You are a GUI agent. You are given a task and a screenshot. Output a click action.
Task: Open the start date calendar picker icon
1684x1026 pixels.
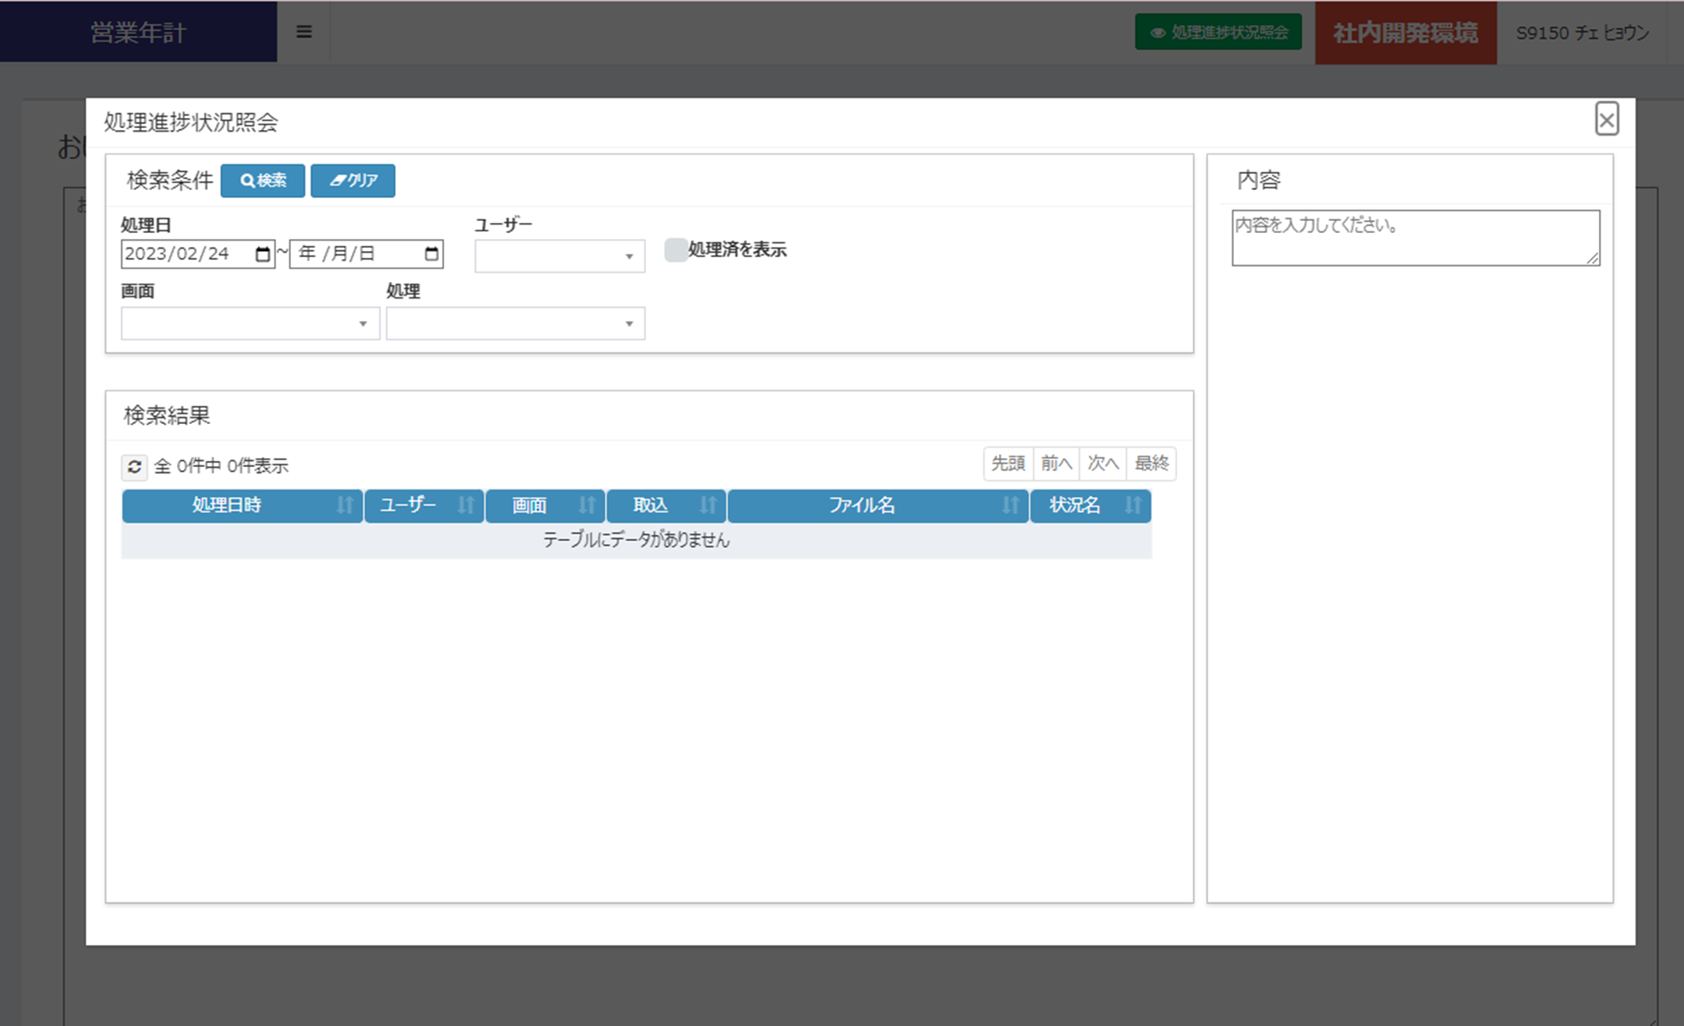[262, 254]
